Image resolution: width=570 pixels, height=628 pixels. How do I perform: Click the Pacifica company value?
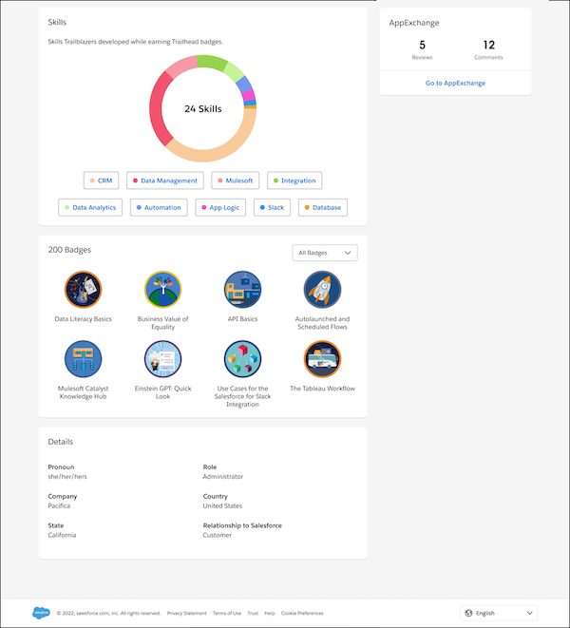[59, 505]
